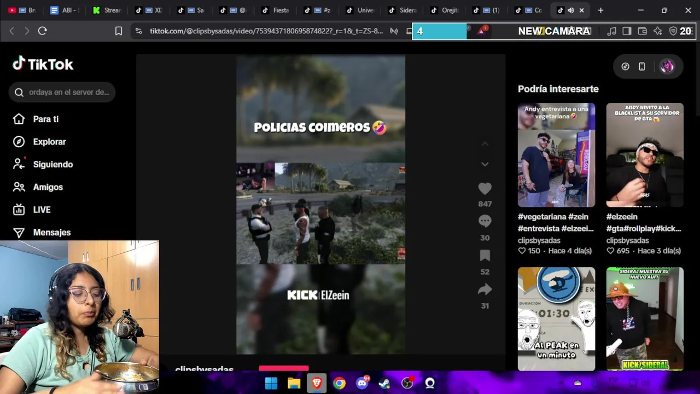Reload the page in browser

pos(42,31)
